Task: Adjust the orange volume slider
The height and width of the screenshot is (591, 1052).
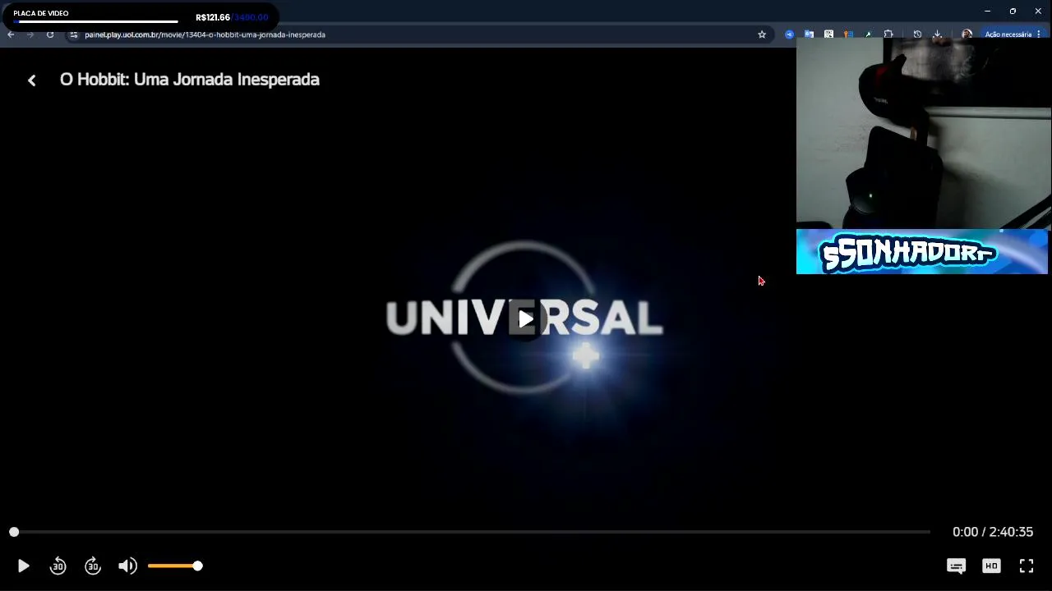Action: (174, 566)
